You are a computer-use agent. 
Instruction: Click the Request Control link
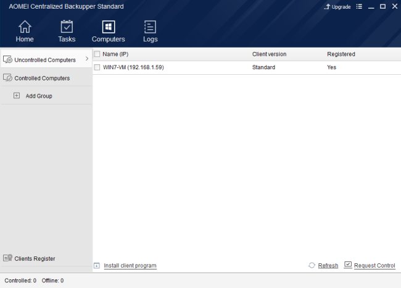coord(374,266)
